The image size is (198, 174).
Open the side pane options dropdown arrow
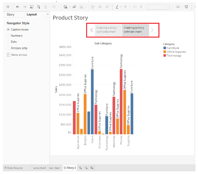[x=48, y=14]
